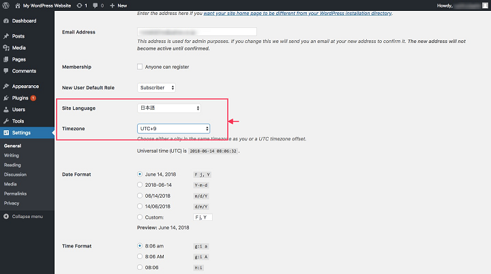This screenshot has height=274, width=491.
Task: Select the 8:06 am time format
Action: [x=140, y=246]
